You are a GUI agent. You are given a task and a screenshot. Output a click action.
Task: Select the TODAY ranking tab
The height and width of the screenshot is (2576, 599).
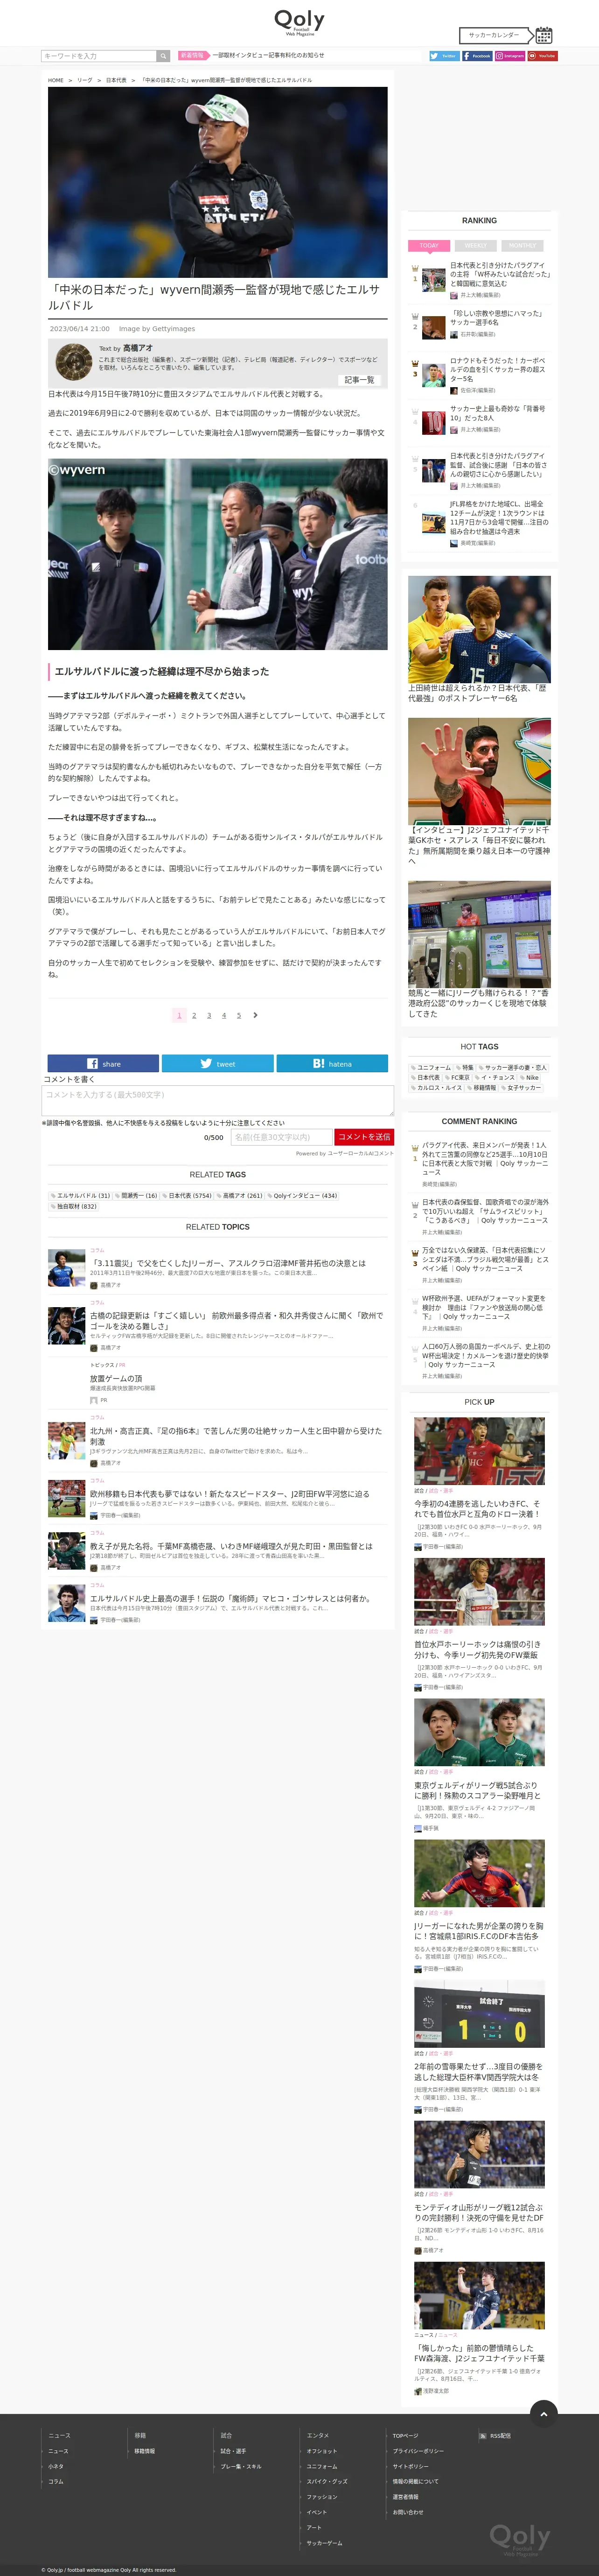pos(429,245)
